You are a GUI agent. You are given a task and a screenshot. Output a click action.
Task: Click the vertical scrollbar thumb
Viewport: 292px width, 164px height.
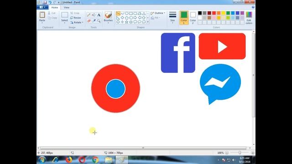254,75
